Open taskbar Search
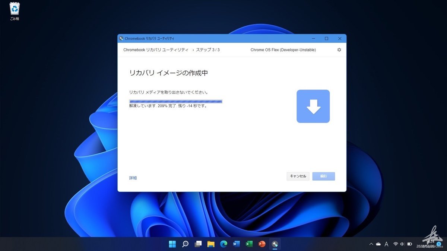This screenshot has height=251, width=447. (185, 244)
